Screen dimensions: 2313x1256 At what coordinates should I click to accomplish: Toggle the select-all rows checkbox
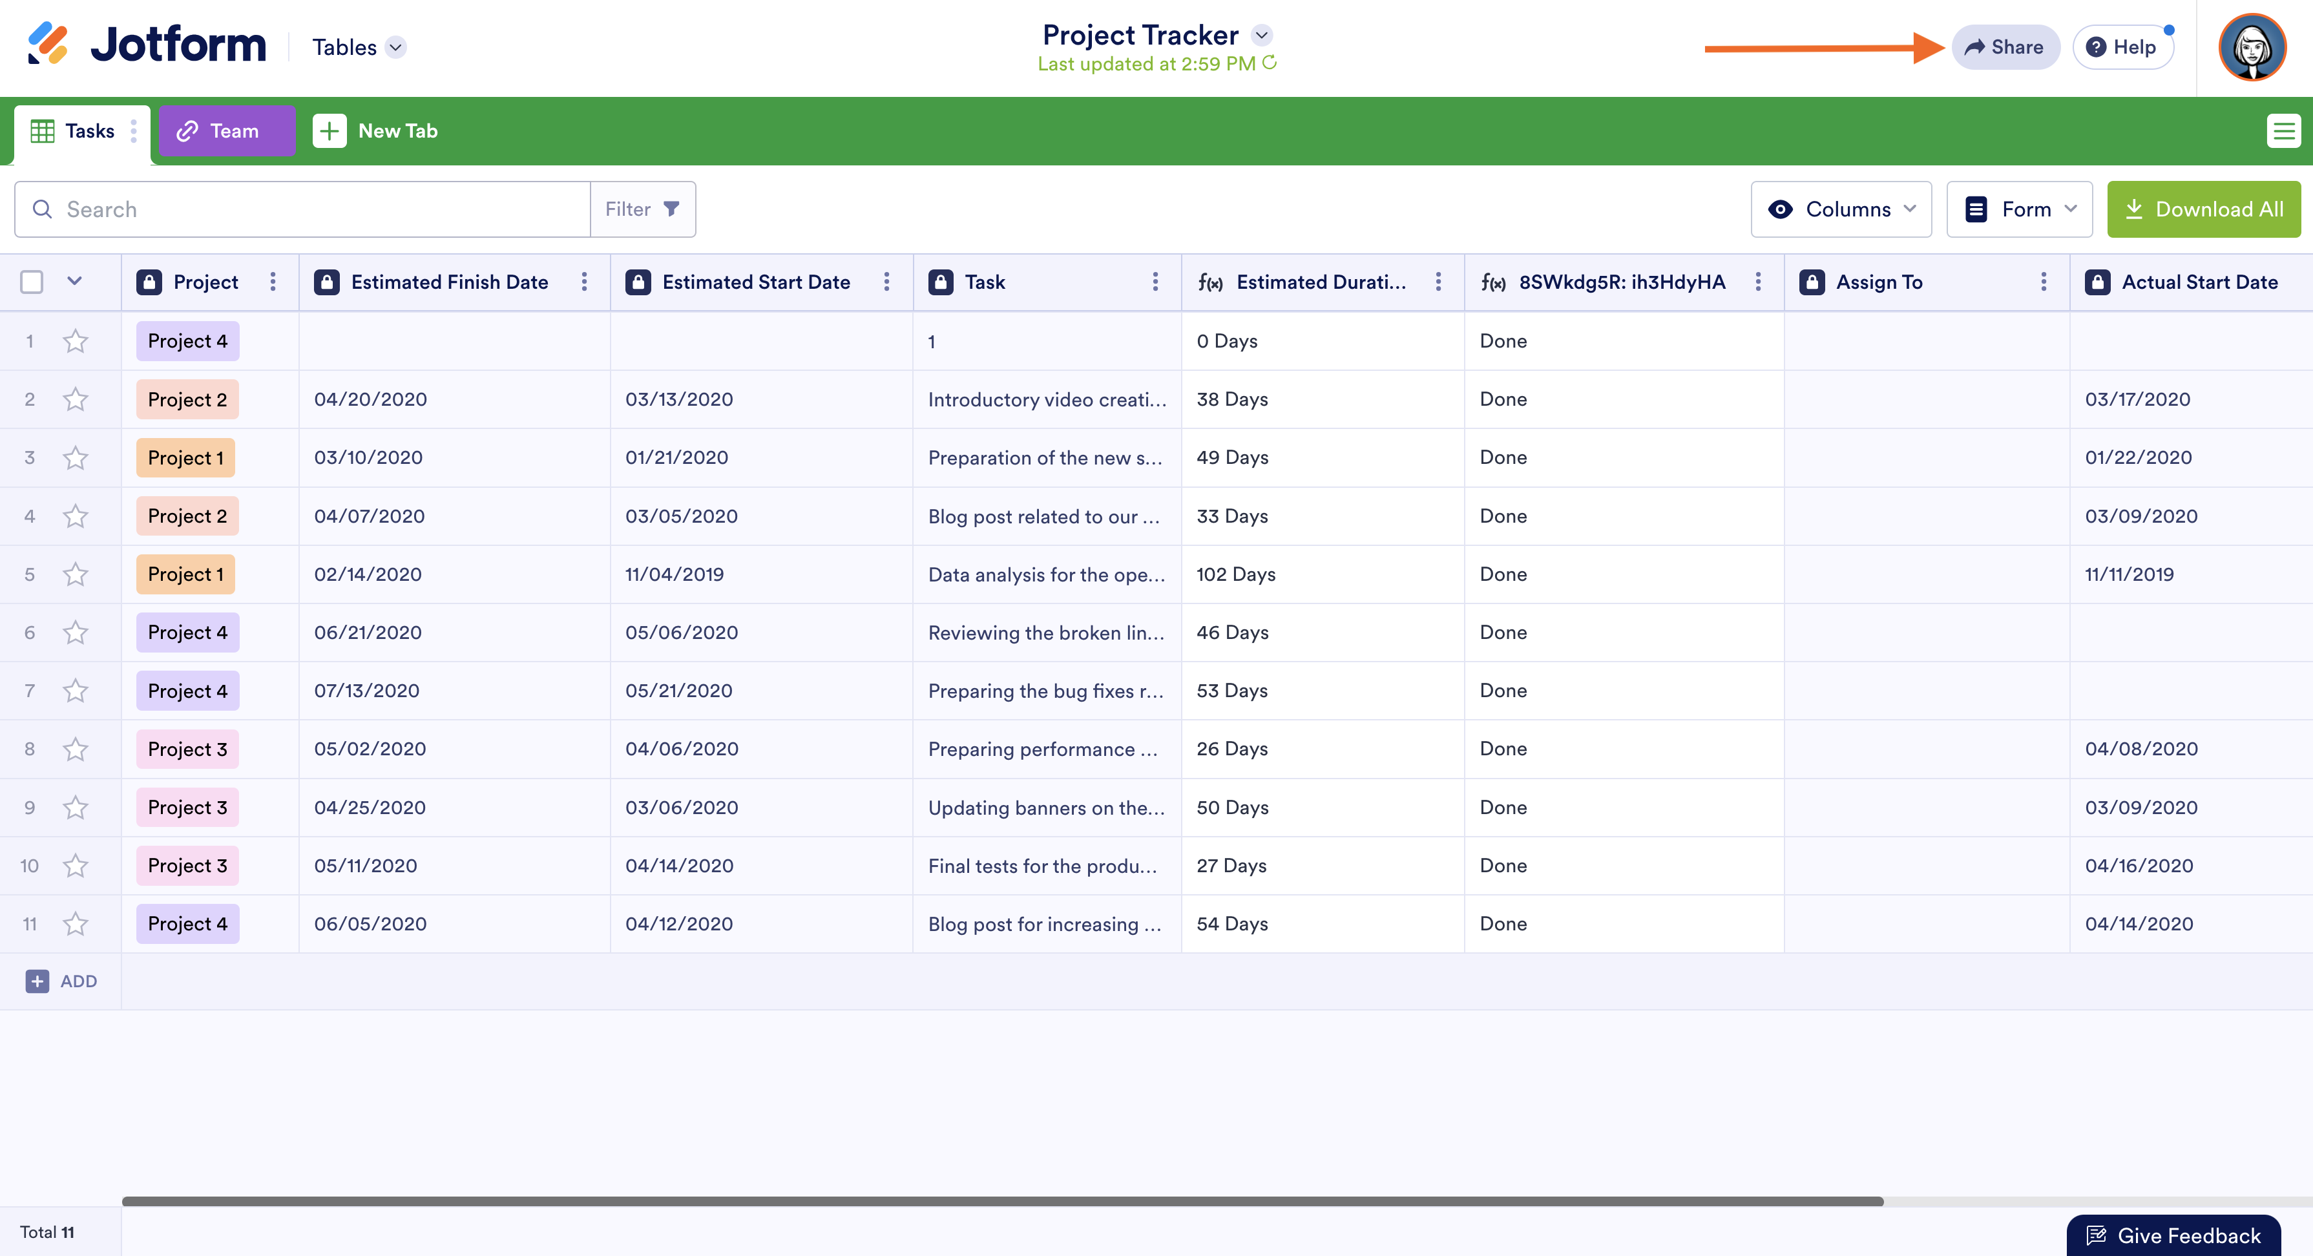[32, 282]
